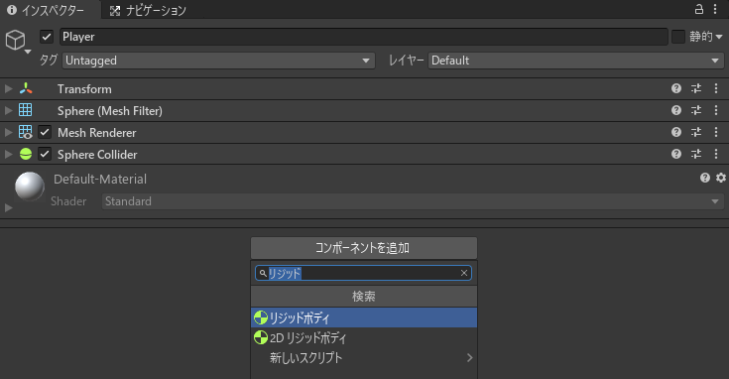This screenshot has width=729, height=379.
Task: Expand the Sphere Collider component
Action: click(8, 154)
